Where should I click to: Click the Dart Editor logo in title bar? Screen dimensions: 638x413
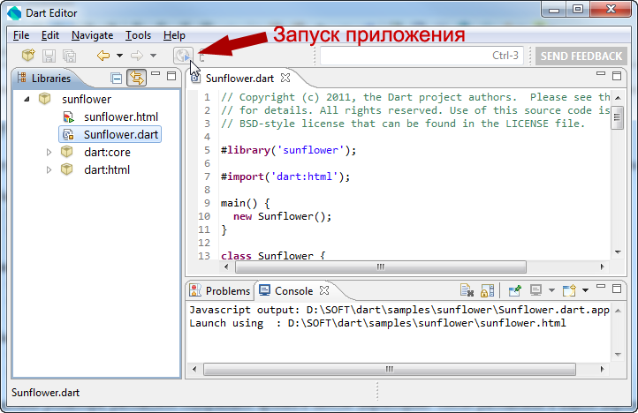click(15, 13)
